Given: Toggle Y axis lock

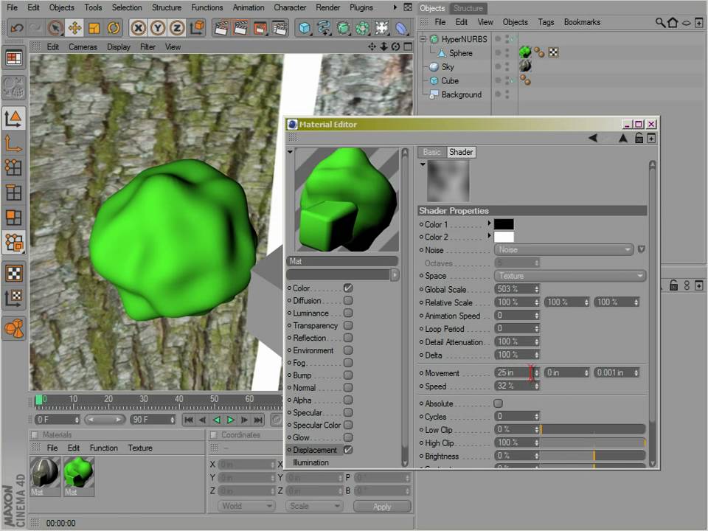Looking at the screenshot, I should click(x=158, y=29).
